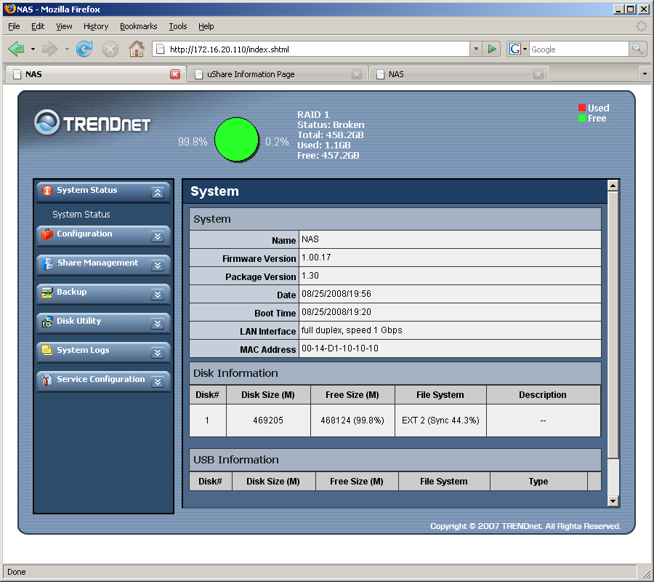Open the View menu
This screenshot has height=582, width=654.
click(x=64, y=26)
